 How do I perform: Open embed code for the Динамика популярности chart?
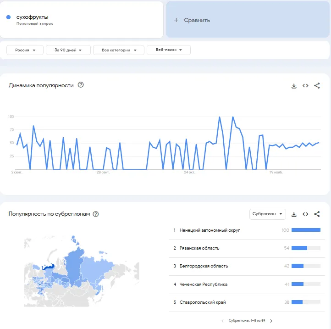coord(305,86)
